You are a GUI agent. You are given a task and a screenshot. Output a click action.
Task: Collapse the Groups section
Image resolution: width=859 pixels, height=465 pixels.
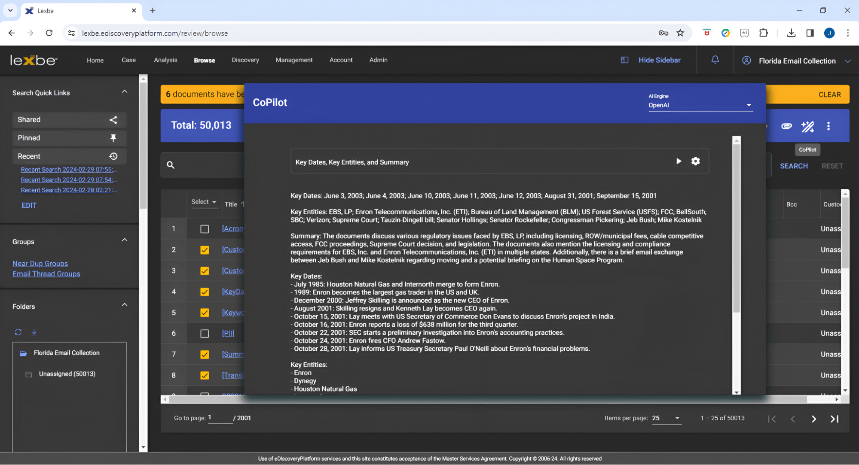[x=125, y=240]
